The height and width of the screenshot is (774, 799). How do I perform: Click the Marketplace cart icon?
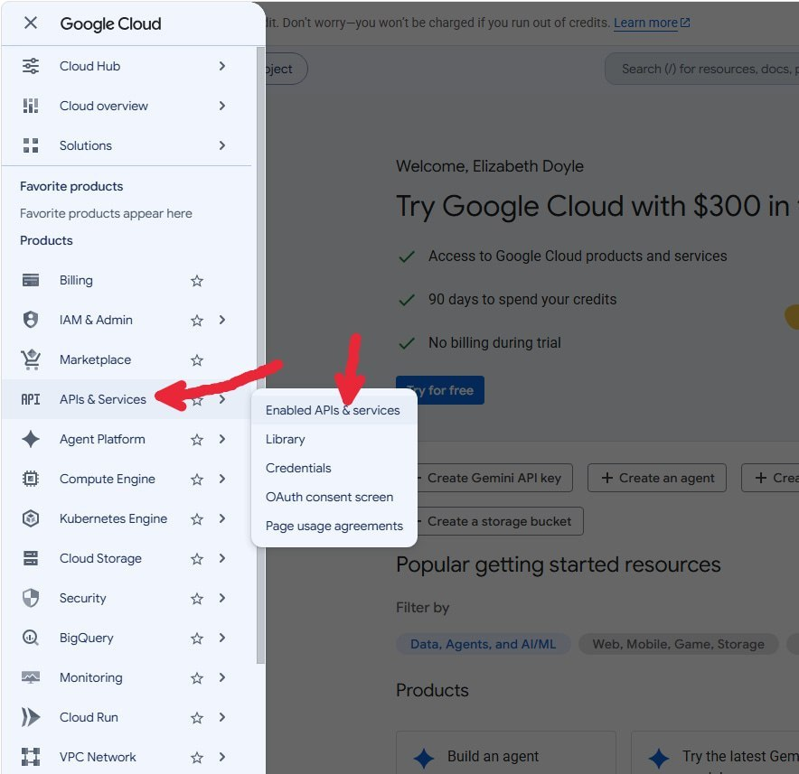coord(31,359)
